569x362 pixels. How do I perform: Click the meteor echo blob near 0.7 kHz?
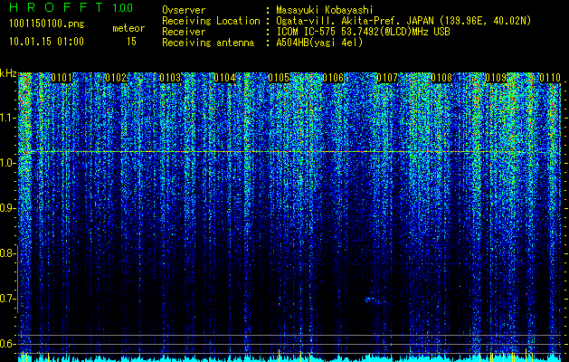click(373, 300)
